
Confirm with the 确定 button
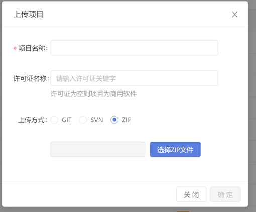tap(225, 194)
